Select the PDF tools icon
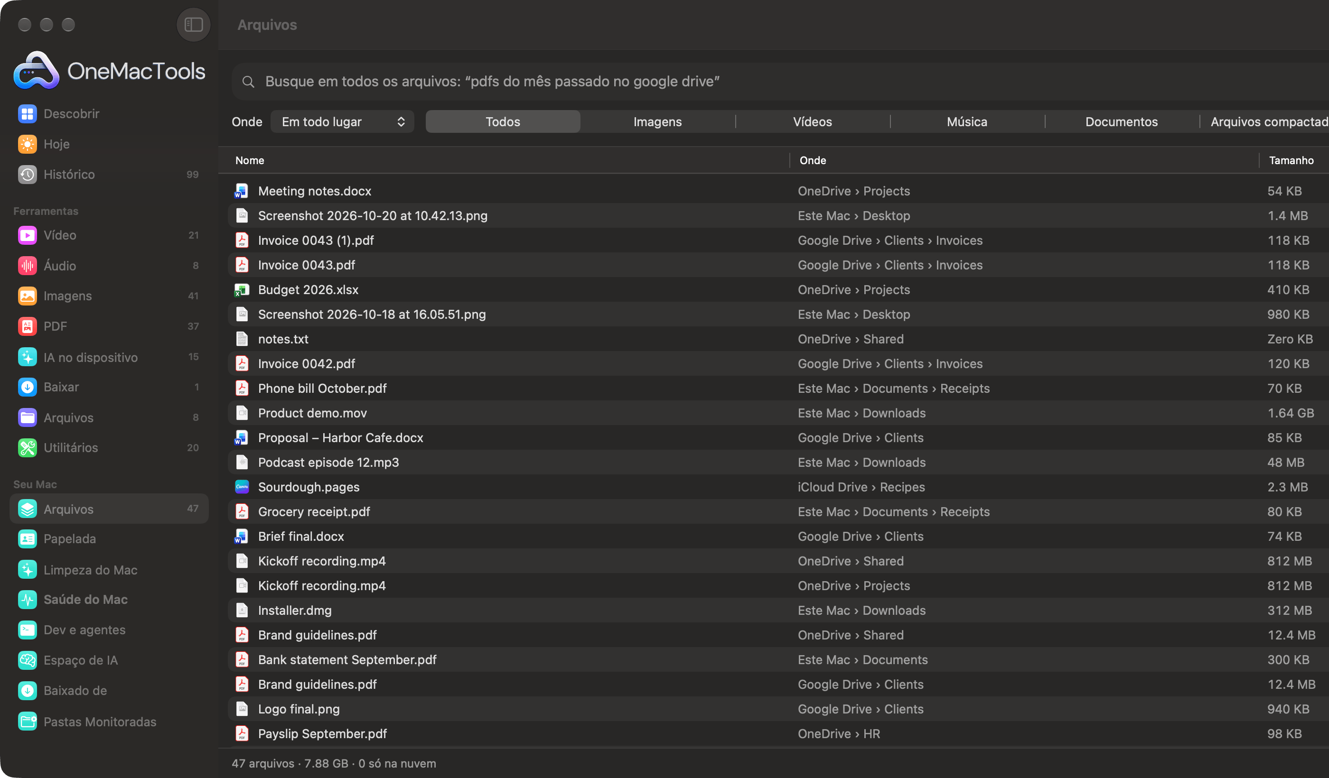 coord(28,326)
